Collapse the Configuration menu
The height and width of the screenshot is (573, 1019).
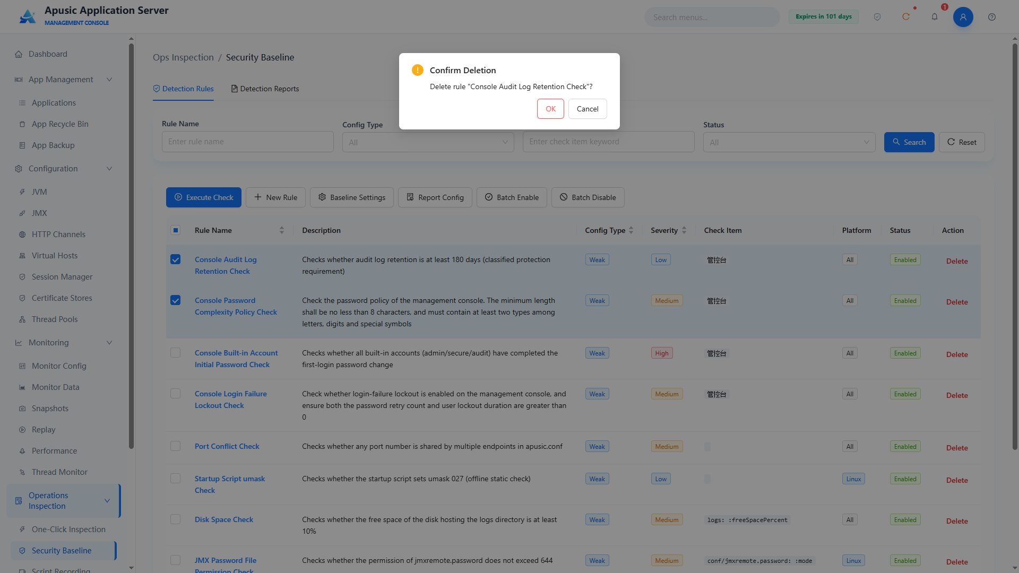109,169
